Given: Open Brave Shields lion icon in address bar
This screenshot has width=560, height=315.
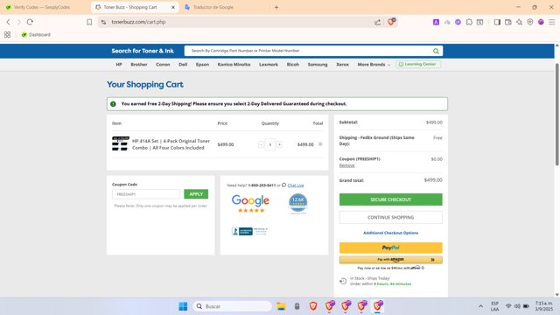Looking at the screenshot, I should pos(391,22).
